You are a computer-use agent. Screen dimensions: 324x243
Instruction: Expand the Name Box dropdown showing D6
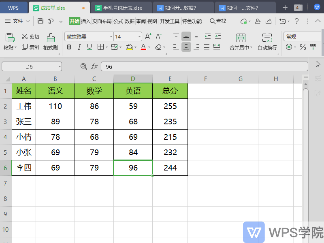(60, 66)
